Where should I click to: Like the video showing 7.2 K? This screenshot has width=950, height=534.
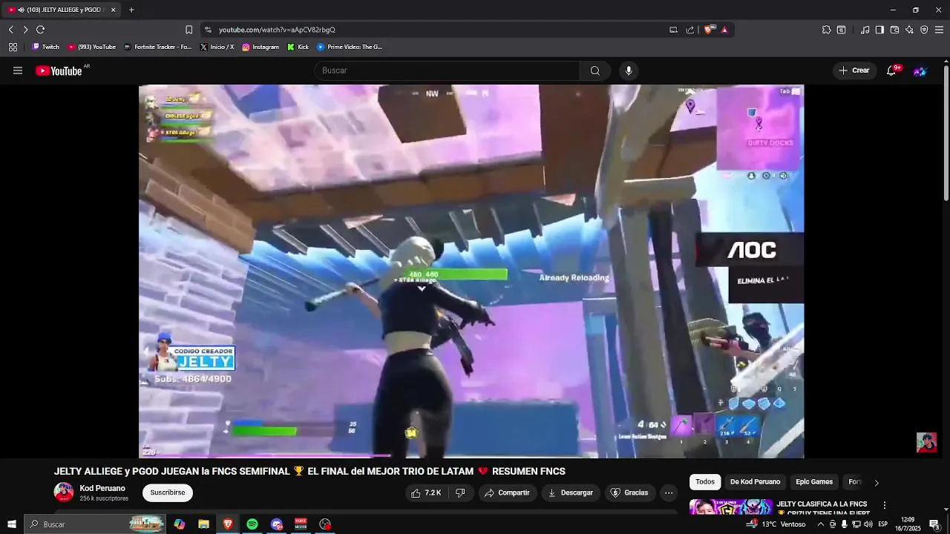[x=426, y=492]
